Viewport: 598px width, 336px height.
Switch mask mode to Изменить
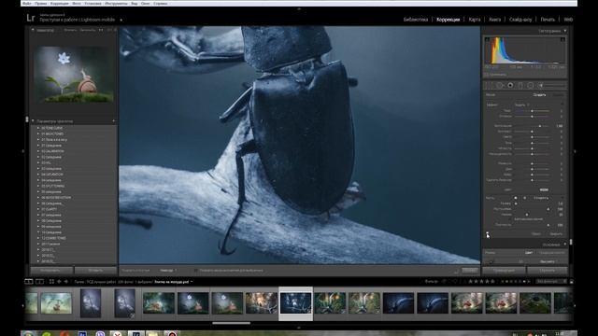[558, 95]
